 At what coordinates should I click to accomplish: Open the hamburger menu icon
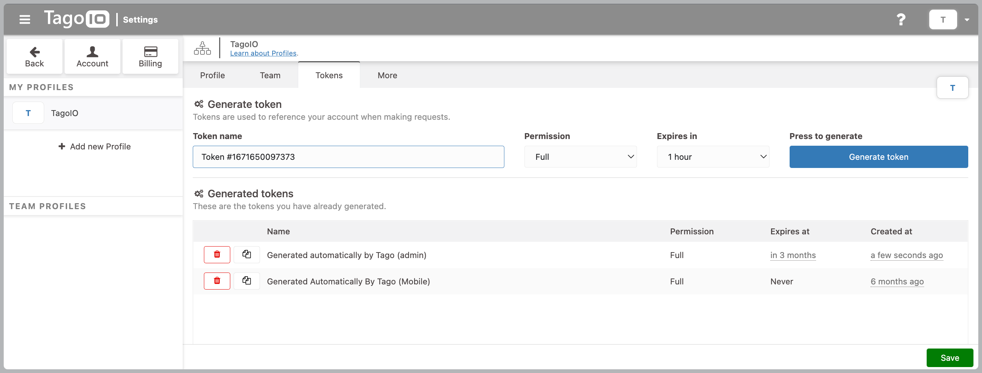25,19
